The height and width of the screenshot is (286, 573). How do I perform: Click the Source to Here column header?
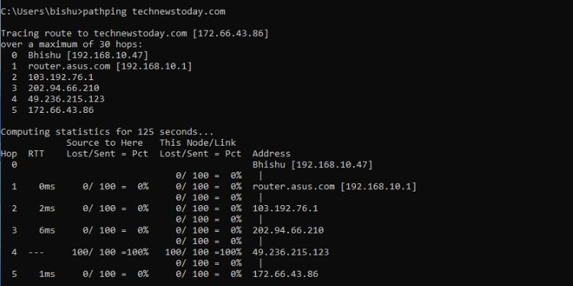click(x=105, y=143)
